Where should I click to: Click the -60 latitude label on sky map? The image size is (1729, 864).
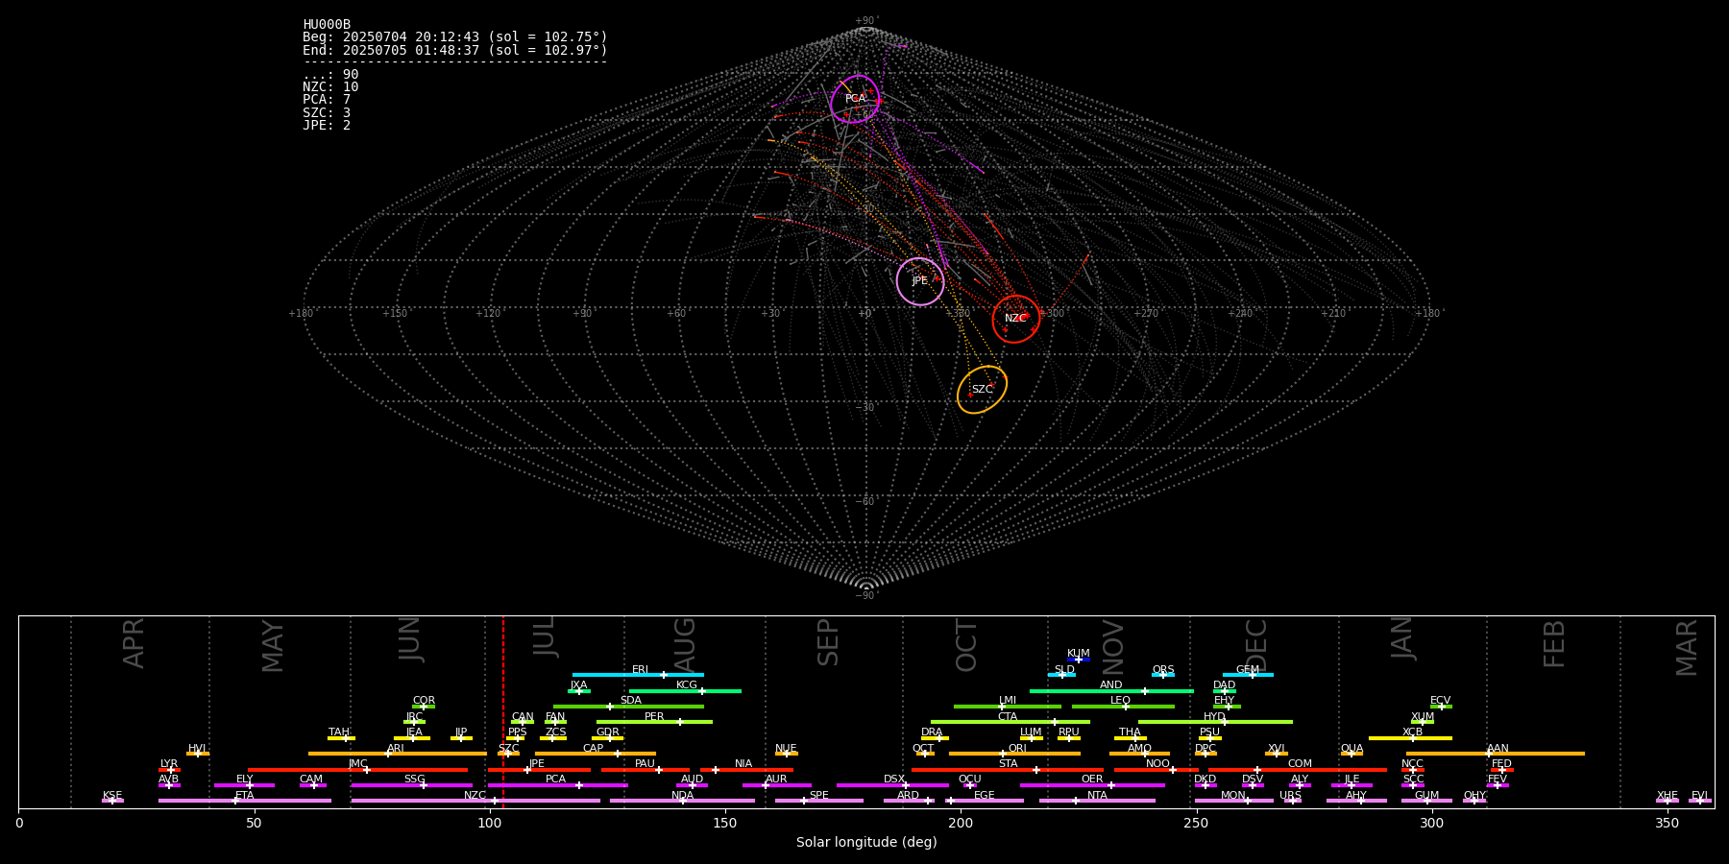point(866,502)
